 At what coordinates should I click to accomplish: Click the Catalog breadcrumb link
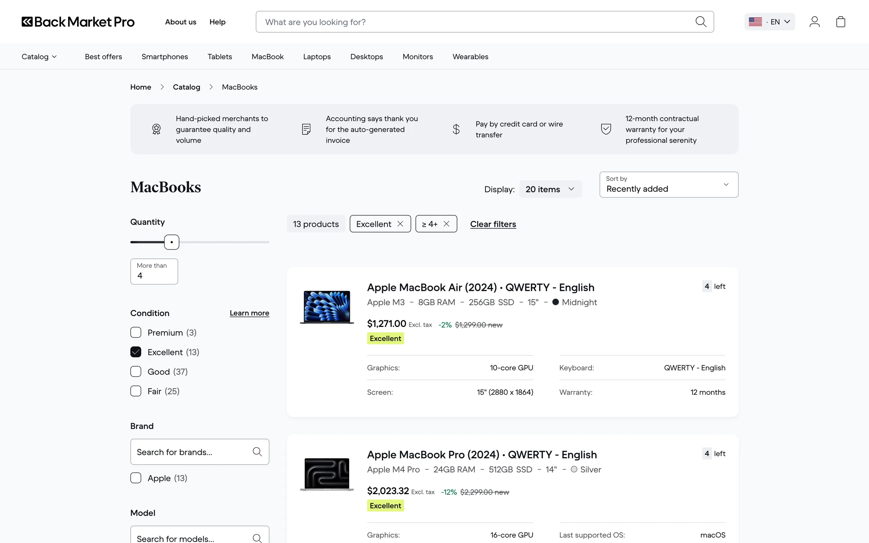tap(186, 87)
